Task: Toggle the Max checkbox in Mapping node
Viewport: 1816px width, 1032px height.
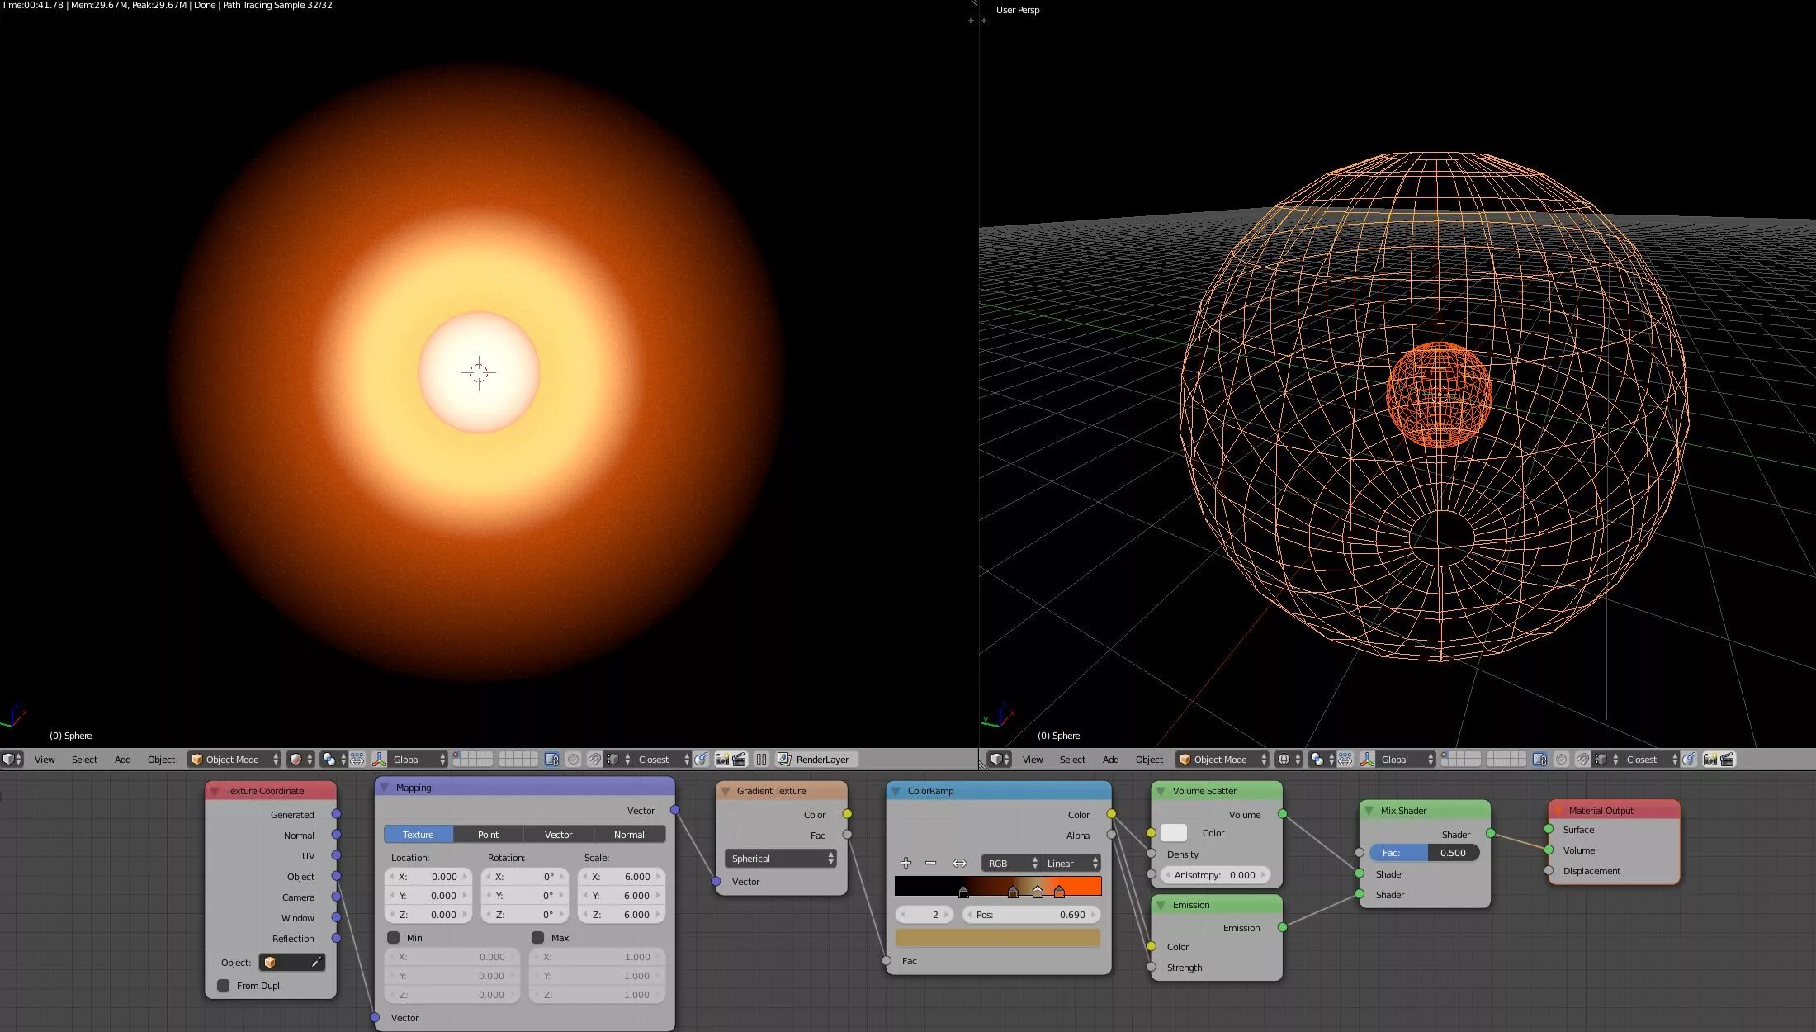Action: click(x=538, y=938)
